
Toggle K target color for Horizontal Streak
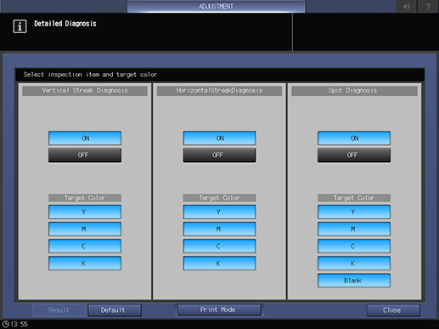click(219, 264)
